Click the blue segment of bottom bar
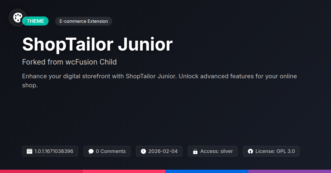 (207, 171)
